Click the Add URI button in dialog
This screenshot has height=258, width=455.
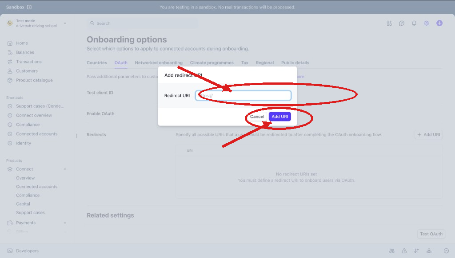pyautogui.click(x=280, y=117)
